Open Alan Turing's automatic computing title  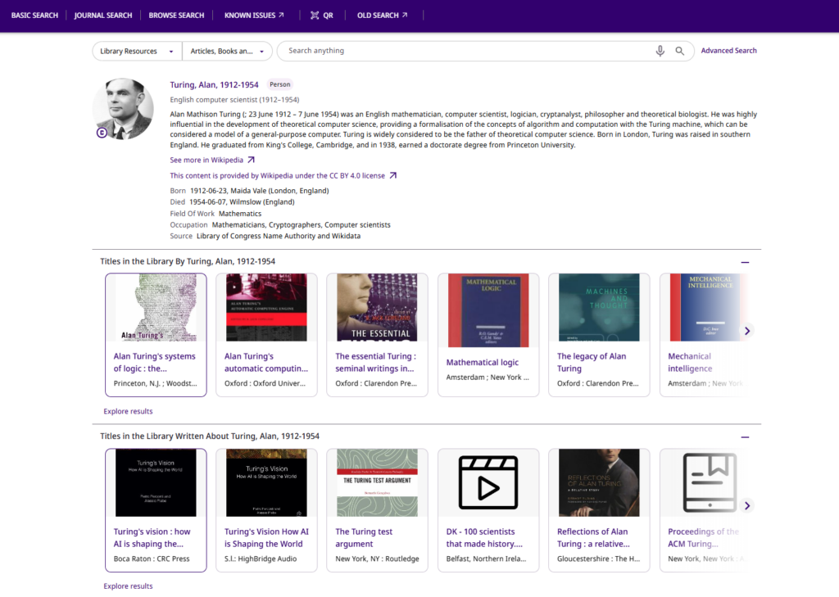(266, 362)
